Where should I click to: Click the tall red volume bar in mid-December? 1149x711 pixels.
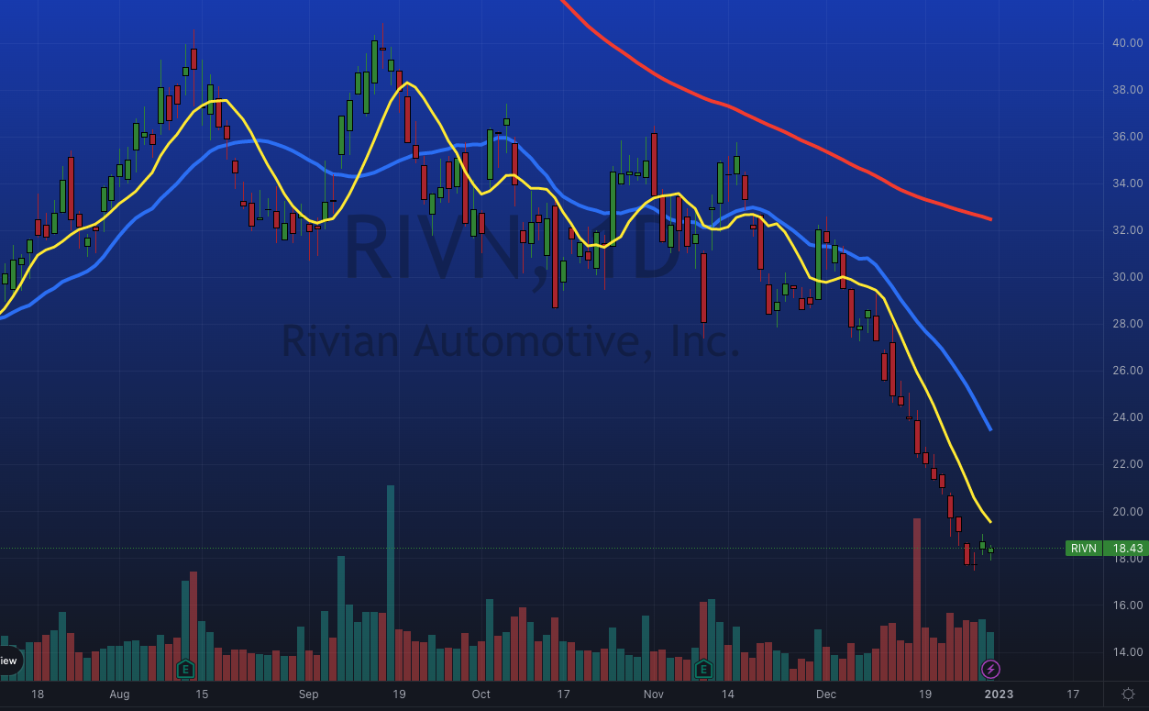click(x=916, y=599)
